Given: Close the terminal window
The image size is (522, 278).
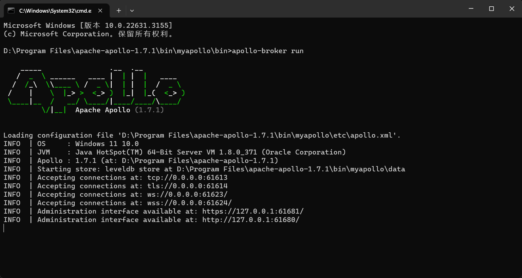Looking at the screenshot, I should [x=512, y=9].
